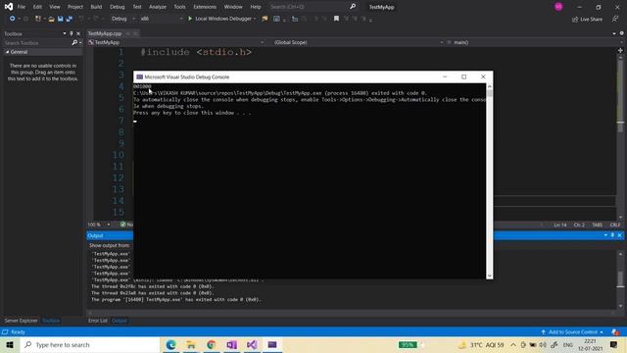Click the Open File folder toolbar icon

click(x=51, y=19)
